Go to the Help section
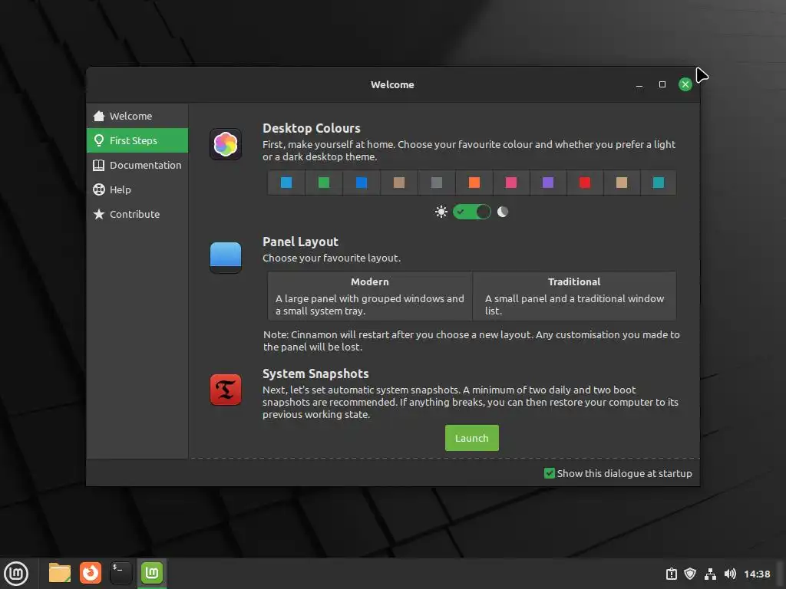Screen dimensions: 786x589 point(137,189)
